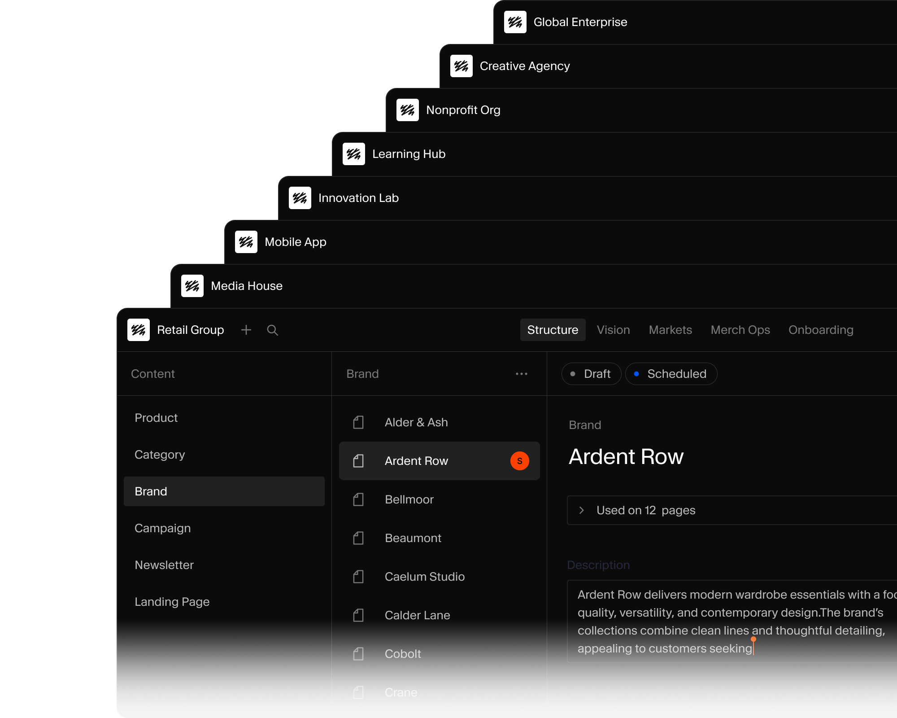Click the Ardent Row title field
Screen dimensions: 897x718
click(626, 457)
